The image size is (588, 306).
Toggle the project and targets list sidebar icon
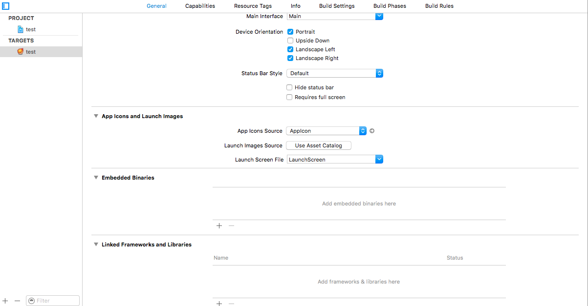(x=6, y=6)
